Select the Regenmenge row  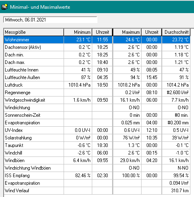(x=97, y=93)
